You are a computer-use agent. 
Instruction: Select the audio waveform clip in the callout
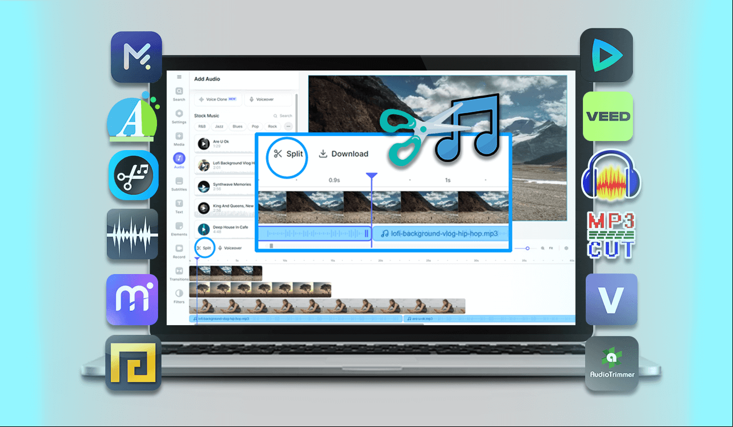coord(314,233)
